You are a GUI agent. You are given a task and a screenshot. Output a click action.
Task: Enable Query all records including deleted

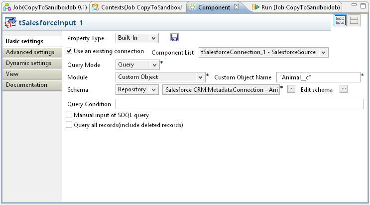coord(69,125)
